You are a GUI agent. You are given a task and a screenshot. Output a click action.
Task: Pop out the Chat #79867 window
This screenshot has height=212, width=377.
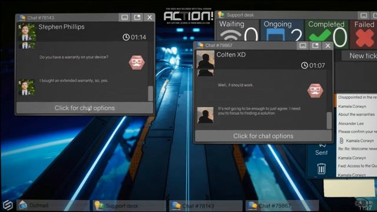[315, 46]
